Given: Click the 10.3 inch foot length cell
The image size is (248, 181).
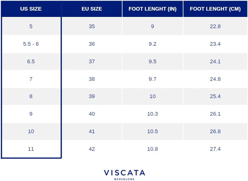Looking at the screenshot, I should (x=153, y=114).
